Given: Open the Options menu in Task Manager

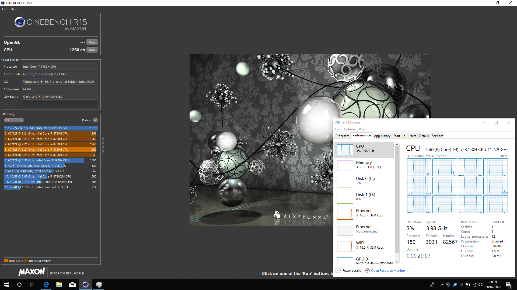Looking at the screenshot, I should click(x=349, y=129).
